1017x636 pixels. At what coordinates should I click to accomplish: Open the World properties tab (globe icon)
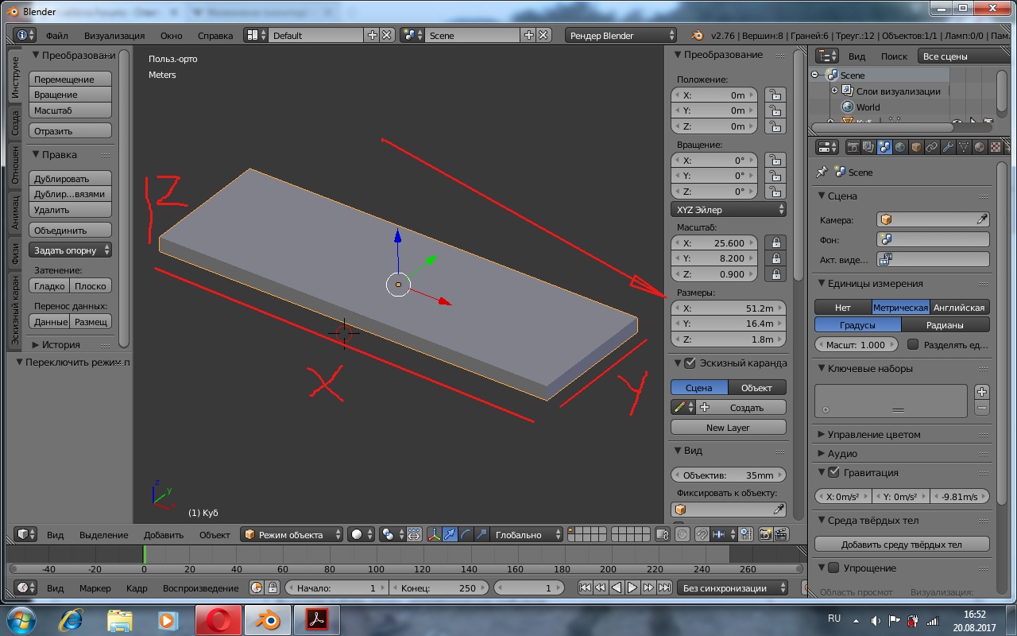pyautogui.click(x=900, y=147)
